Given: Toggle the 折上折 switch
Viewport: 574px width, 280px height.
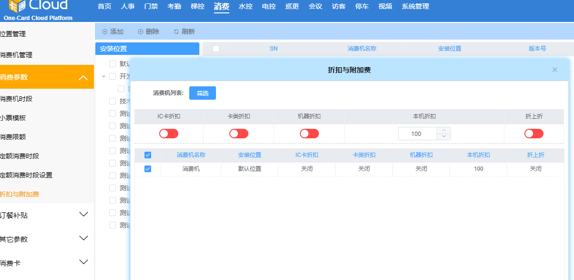Looking at the screenshot, I should [x=534, y=134].
